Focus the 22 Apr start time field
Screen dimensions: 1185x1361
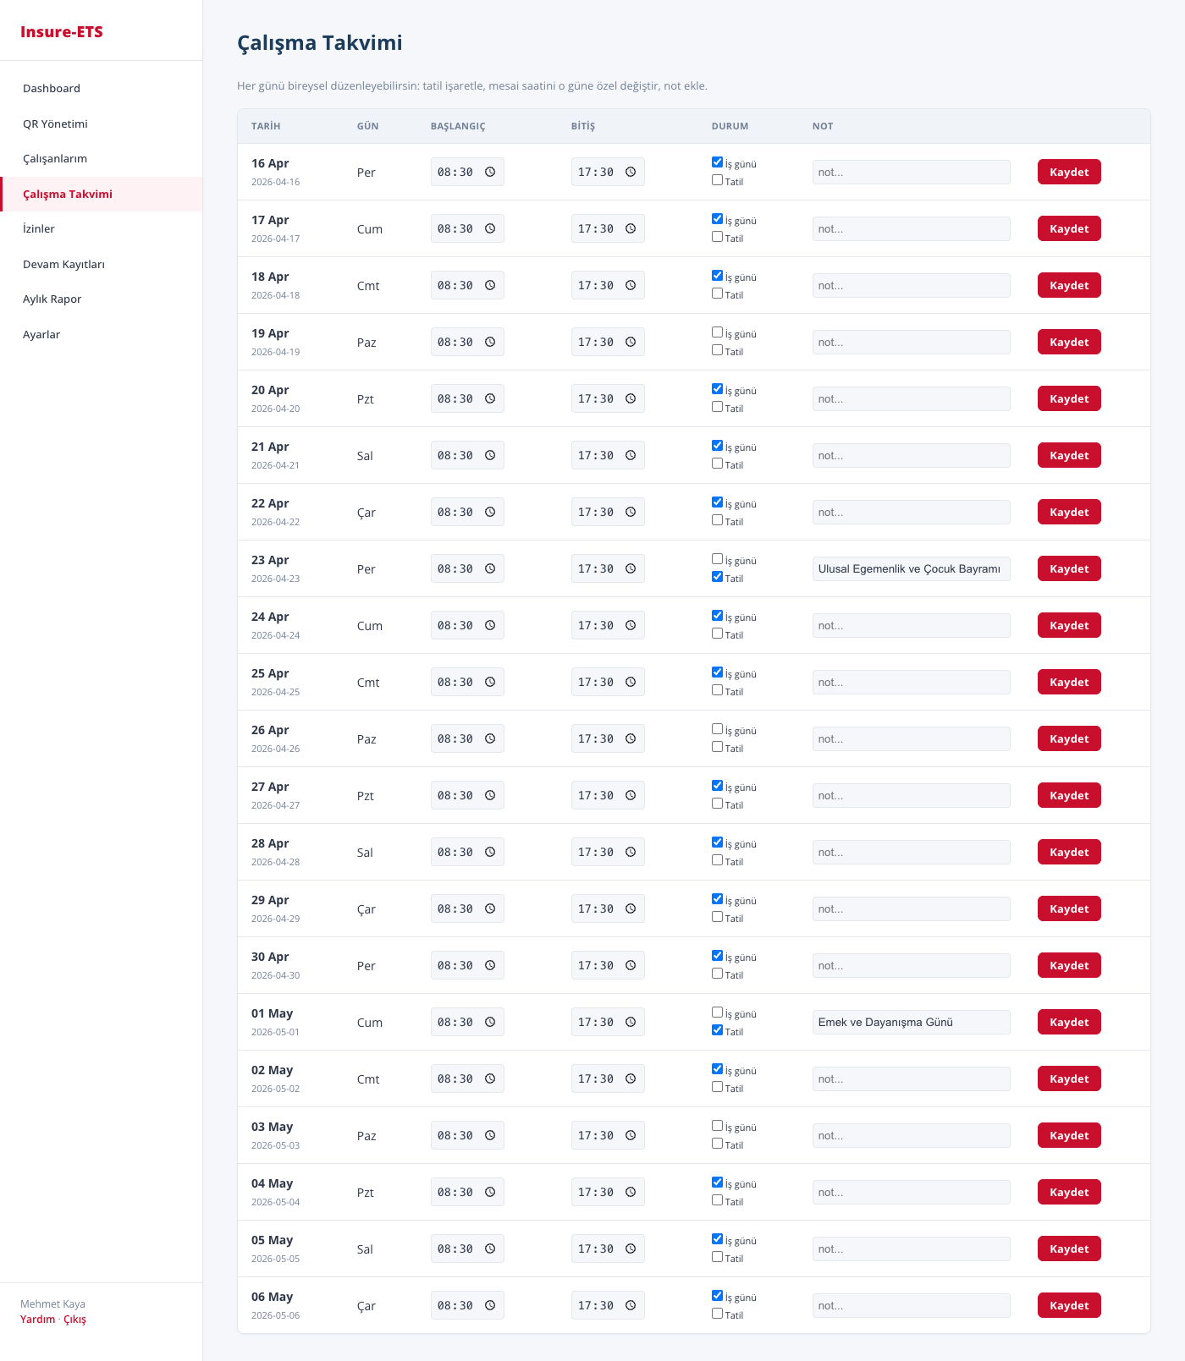(x=455, y=513)
